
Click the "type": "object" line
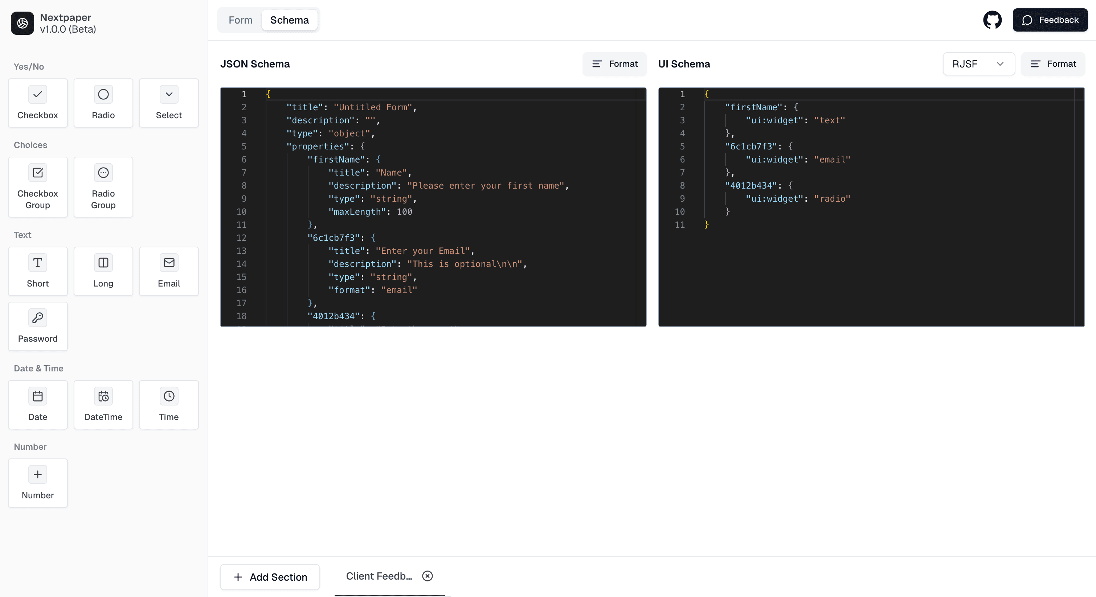click(x=331, y=133)
